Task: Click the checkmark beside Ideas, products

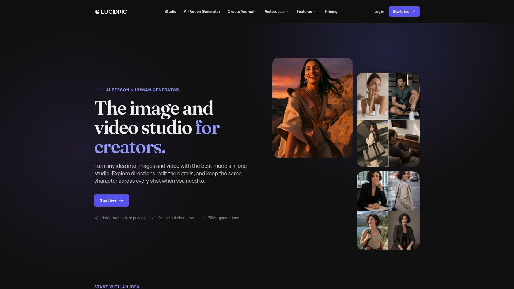Action: 96,218
